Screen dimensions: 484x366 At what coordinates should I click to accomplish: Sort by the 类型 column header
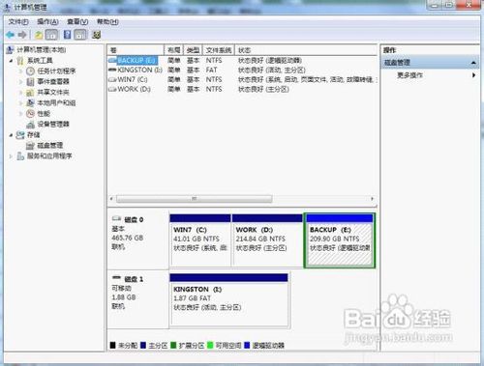[x=193, y=50]
